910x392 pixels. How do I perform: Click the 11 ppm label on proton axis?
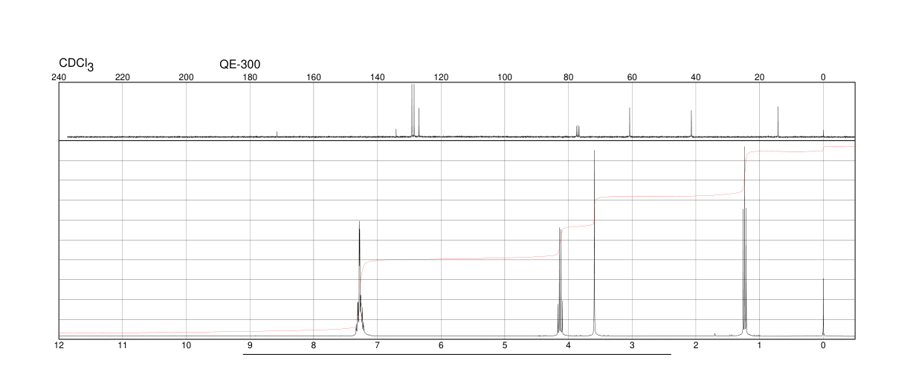[x=123, y=346]
